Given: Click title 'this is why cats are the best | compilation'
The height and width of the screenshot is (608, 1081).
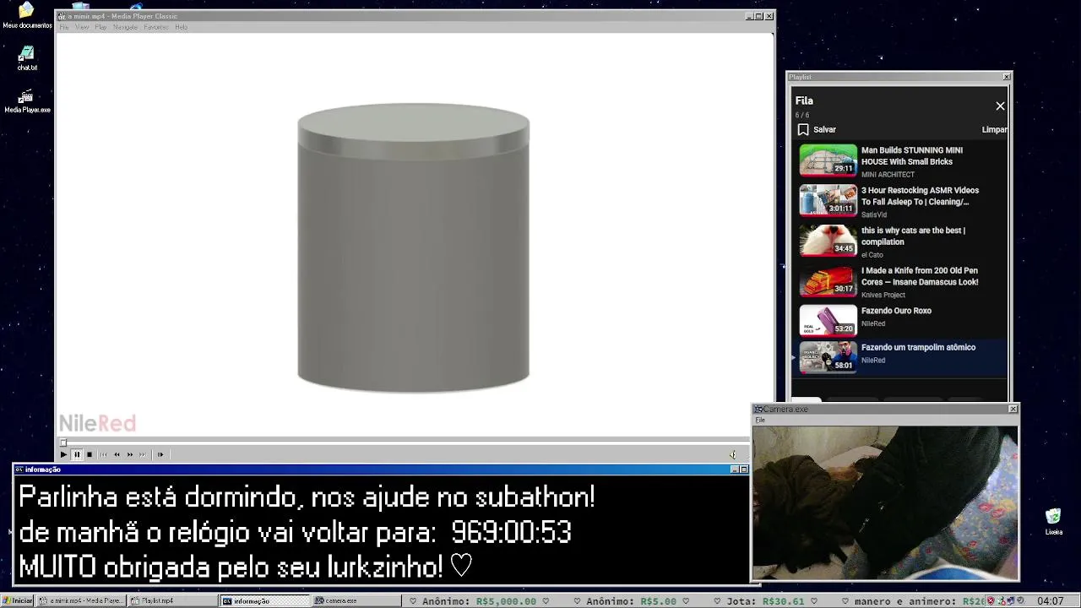Looking at the screenshot, I should [x=913, y=236].
